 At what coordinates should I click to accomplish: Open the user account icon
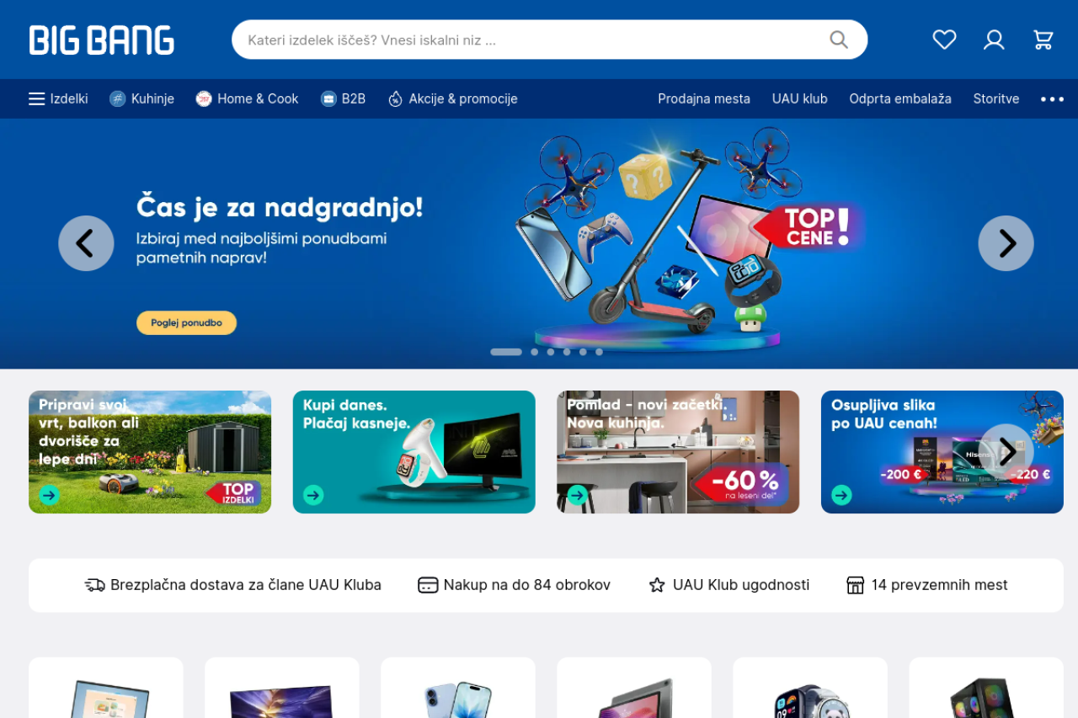994,40
